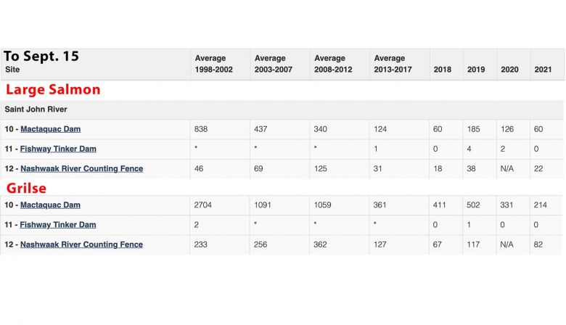Click the 2018 column header
566x325 pixels.
[x=442, y=70]
